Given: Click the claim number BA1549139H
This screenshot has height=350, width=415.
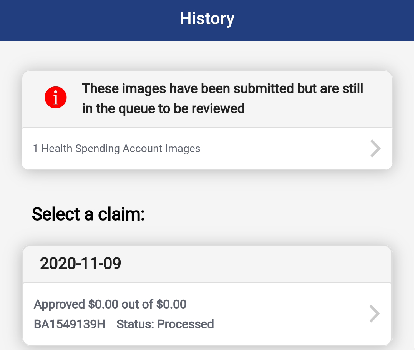Looking at the screenshot, I should 70,324.
